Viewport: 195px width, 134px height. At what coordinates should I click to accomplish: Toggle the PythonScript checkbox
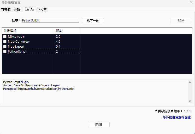coord(5,52)
